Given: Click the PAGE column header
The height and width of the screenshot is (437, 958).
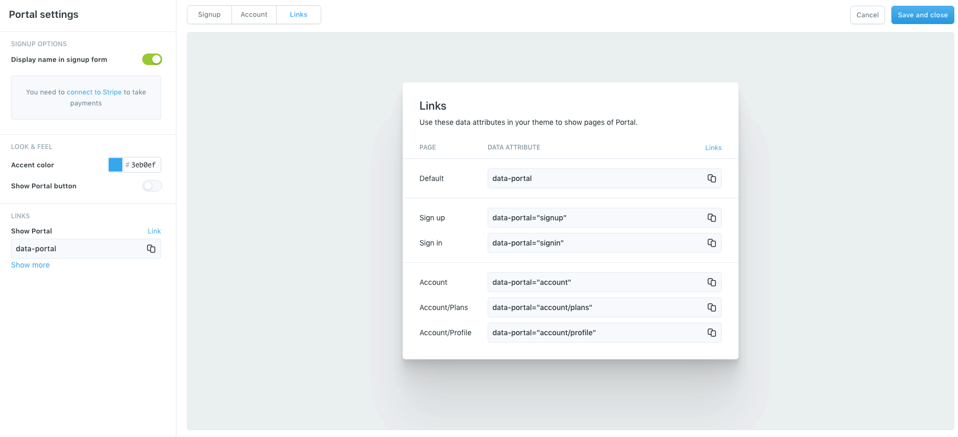Looking at the screenshot, I should tap(428, 147).
